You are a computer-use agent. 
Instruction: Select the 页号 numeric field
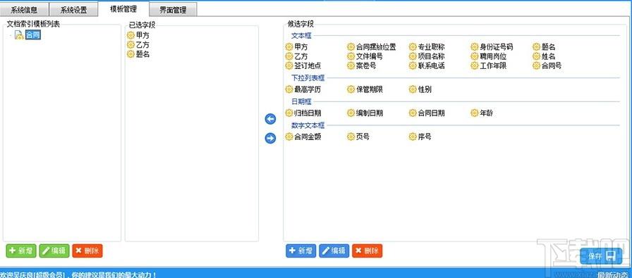pyautogui.click(x=358, y=137)
